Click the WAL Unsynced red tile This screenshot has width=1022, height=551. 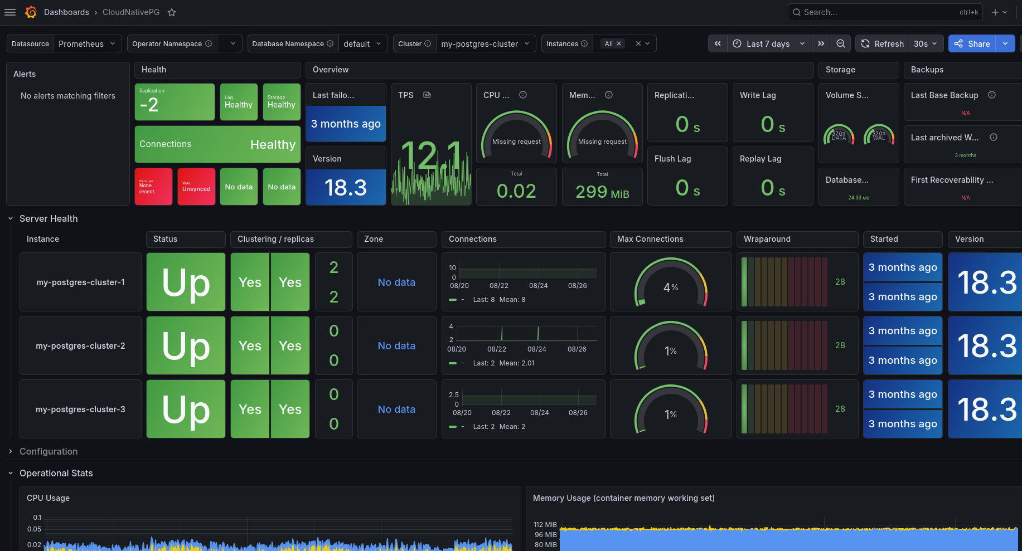[196, 187]
